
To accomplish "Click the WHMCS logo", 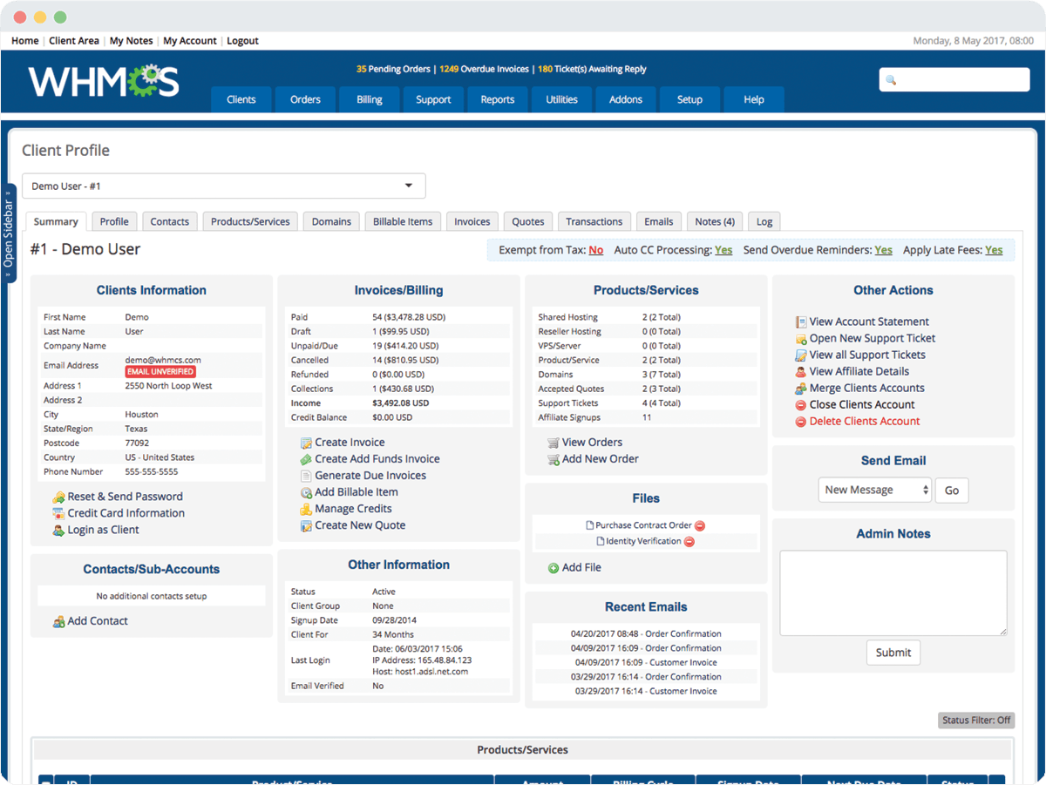I will 104,81.
